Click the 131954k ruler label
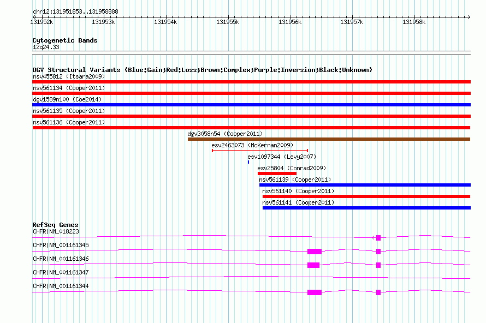The height and width of the screenshot is (323, 486). point(165,22)
